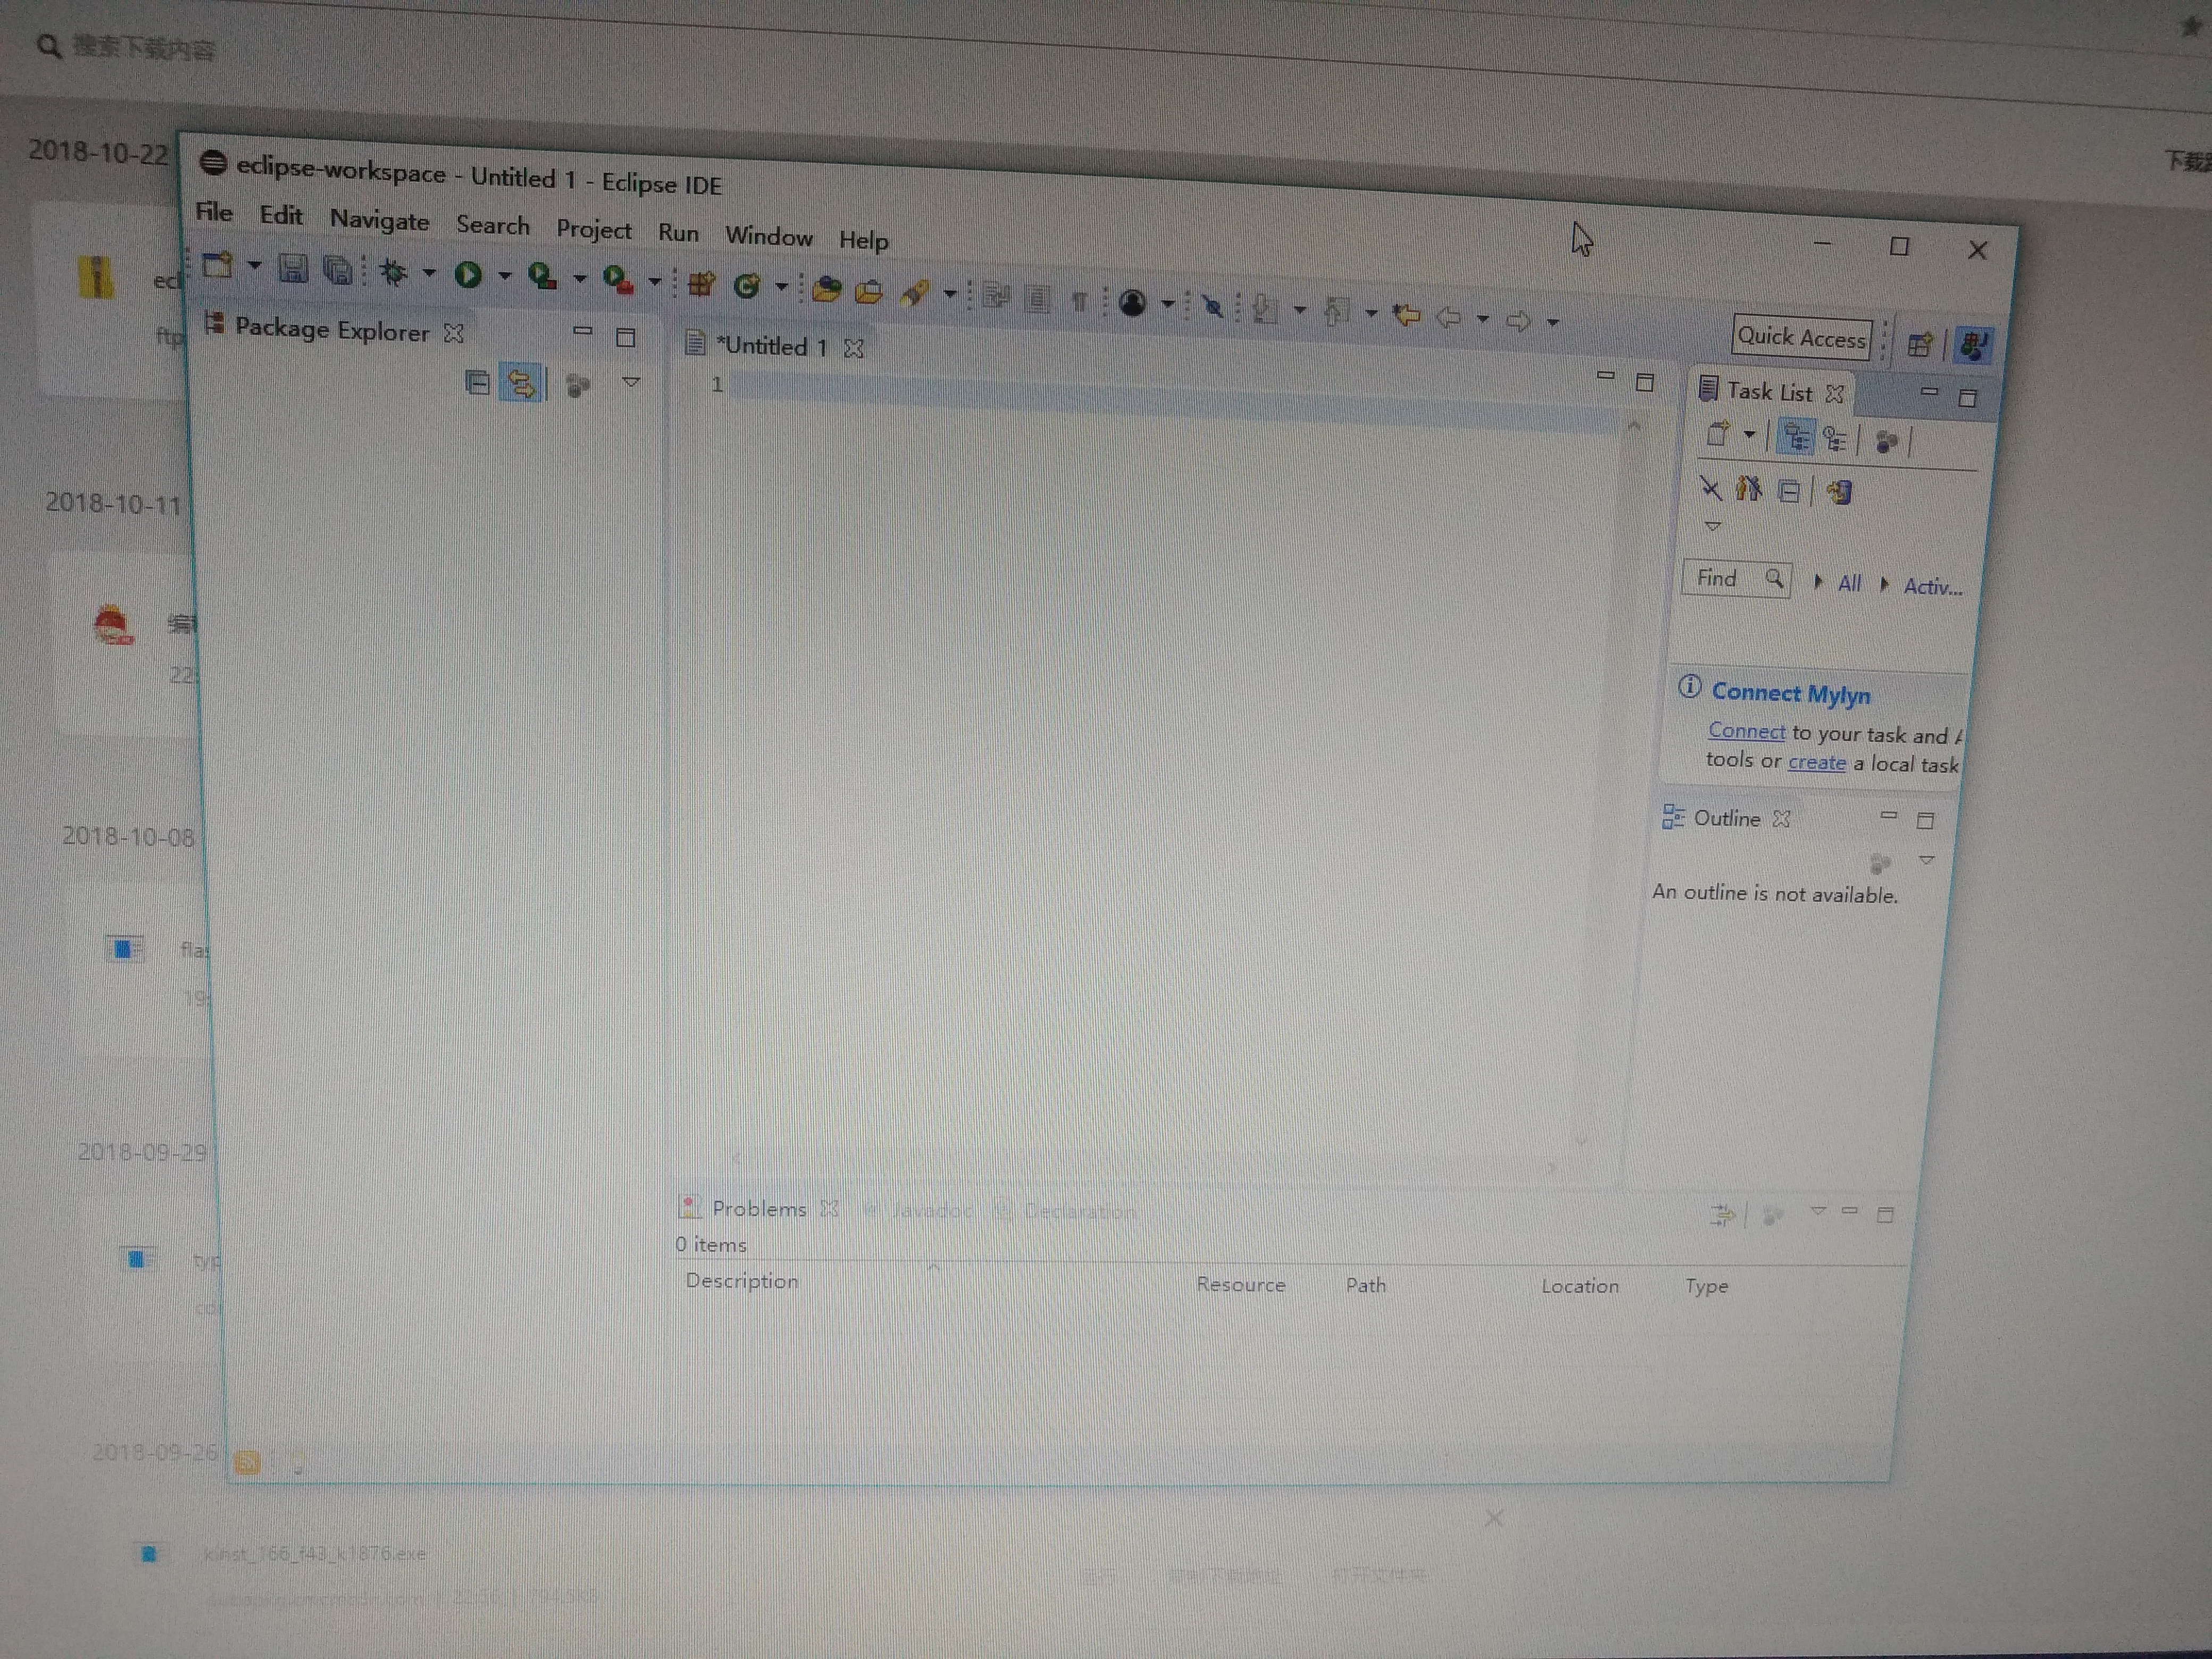Toggle Categorized presentation in Task List
The height and width of the screenshot is (1659, 2212).
1797,438
